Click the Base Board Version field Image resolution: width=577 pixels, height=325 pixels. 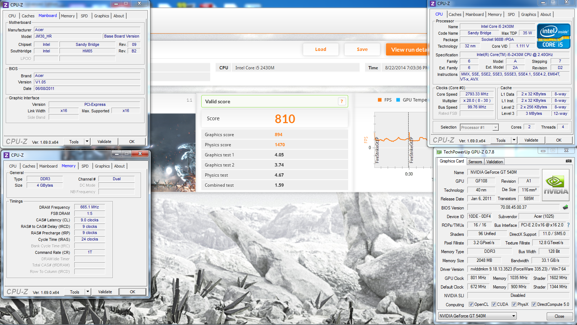[122, 36]
